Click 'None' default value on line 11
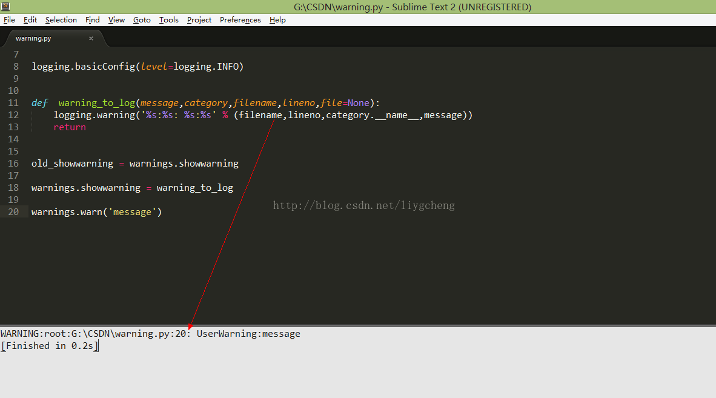This screenshot has width=716, height=398. [x=359, y=103]
